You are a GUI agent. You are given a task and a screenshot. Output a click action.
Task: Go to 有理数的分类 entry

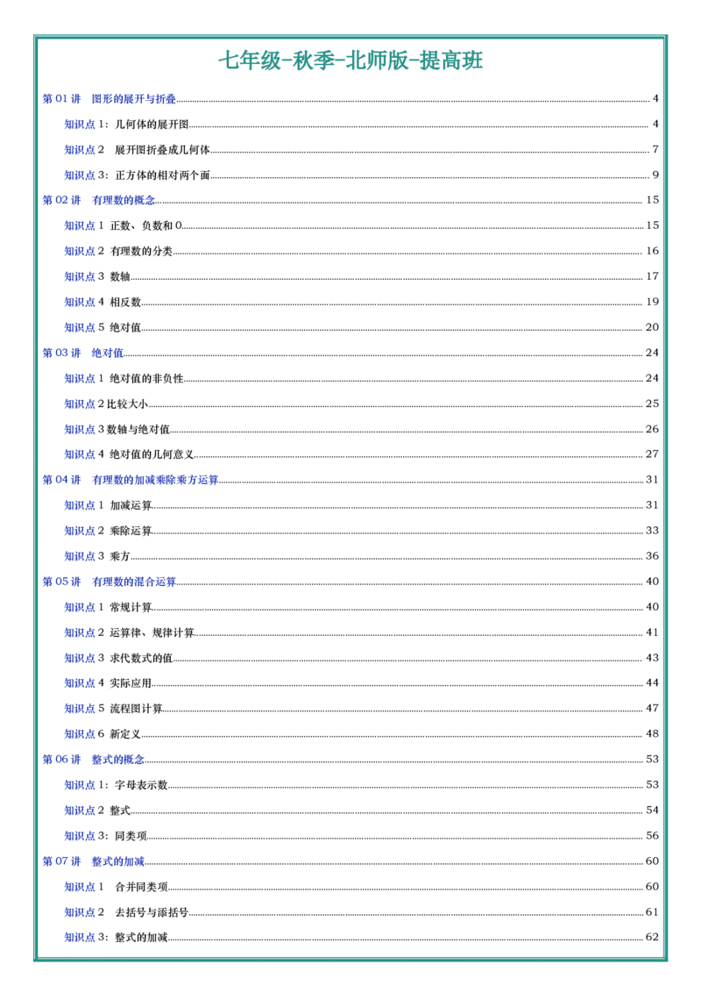coord(361,251)
